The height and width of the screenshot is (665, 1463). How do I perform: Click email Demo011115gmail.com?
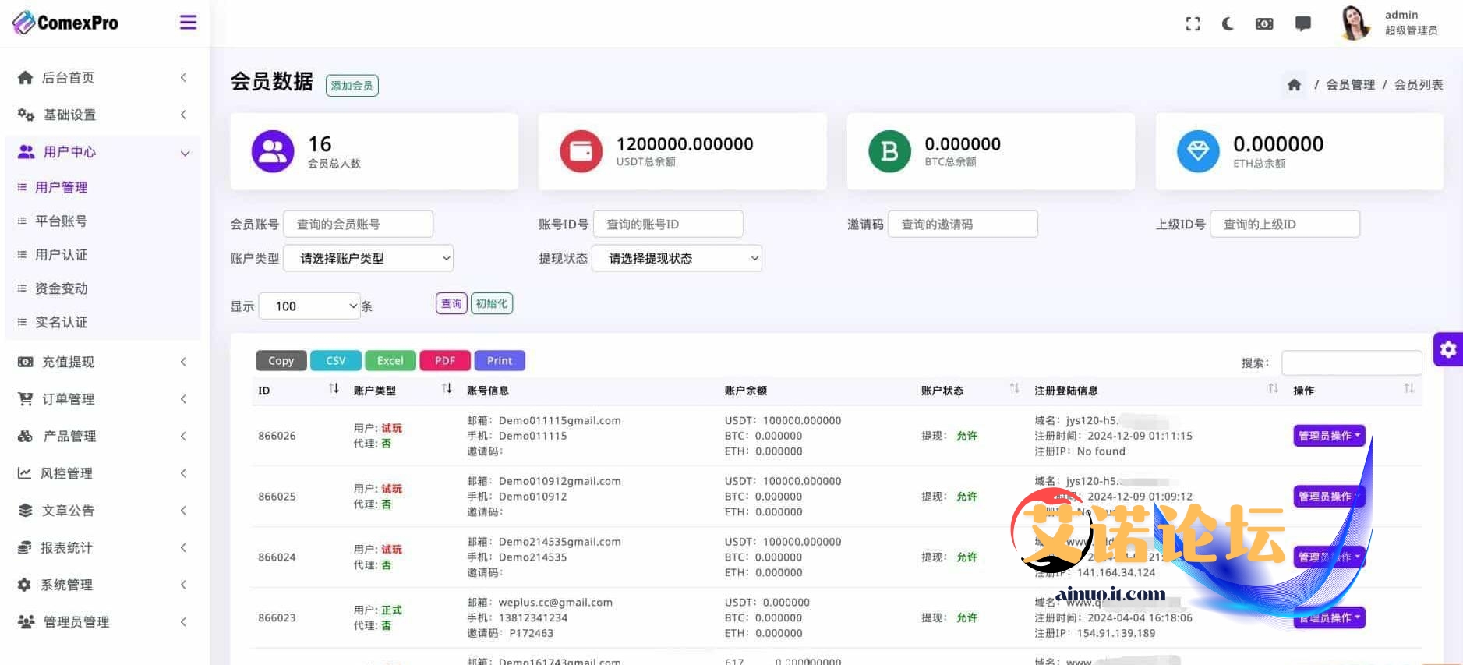pos(560,420)
